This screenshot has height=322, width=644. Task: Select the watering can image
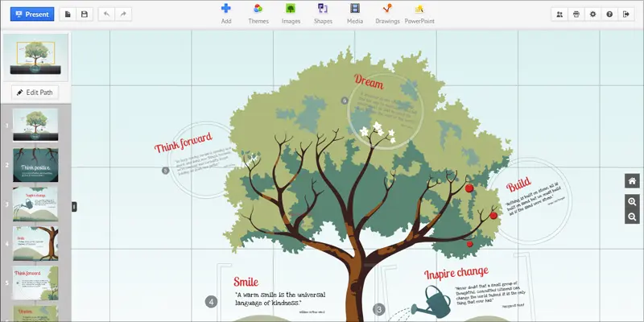click(x=431, y=302)
